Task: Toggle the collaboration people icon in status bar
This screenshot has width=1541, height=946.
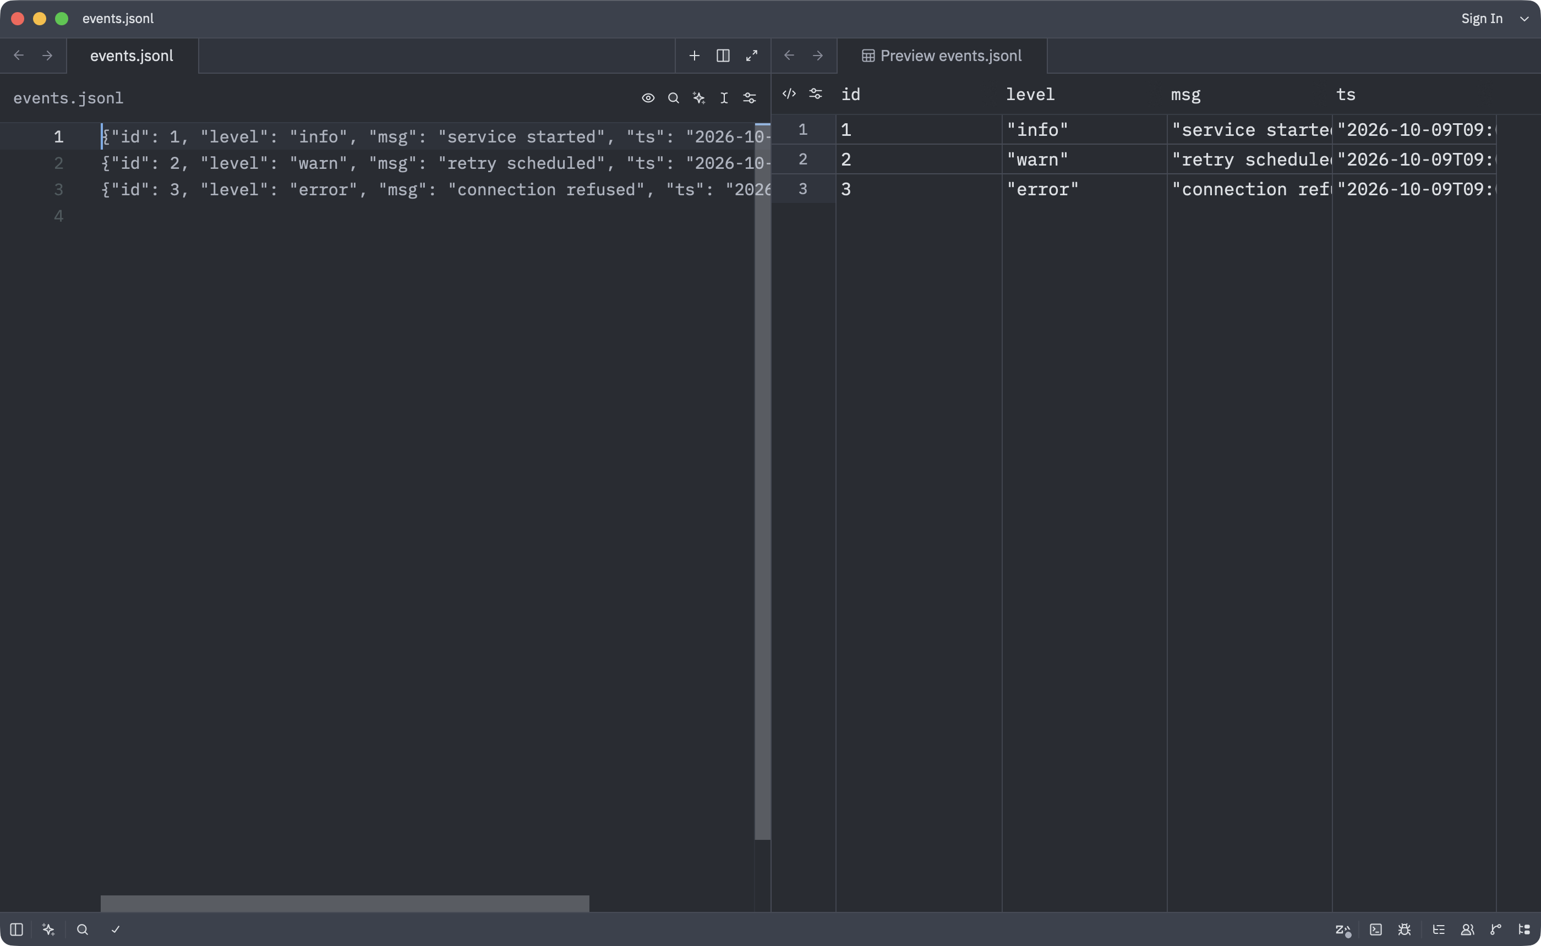Action: pyautogui.click(x=1467, y=930)
